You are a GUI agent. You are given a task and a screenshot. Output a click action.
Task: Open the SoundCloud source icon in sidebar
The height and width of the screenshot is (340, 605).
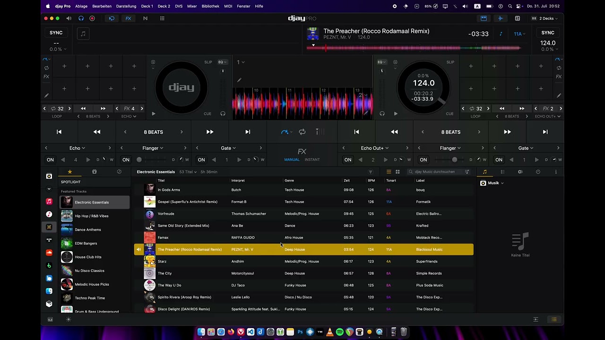click(49, 253)
